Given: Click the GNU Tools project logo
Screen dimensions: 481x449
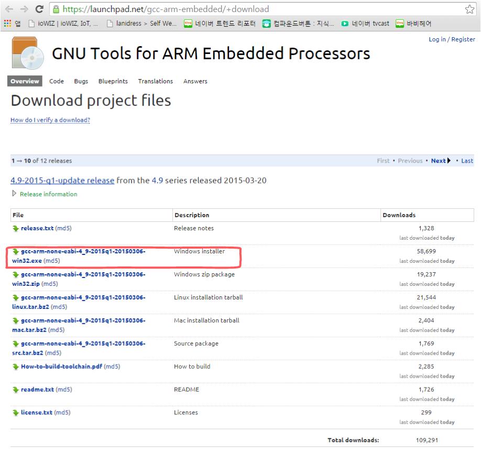Looking at the screenshot, I should tap(28, 53).
